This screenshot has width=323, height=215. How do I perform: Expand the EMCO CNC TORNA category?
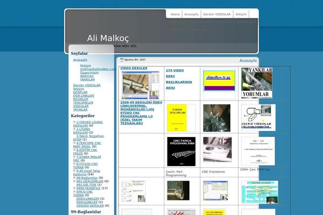coord(74,191)
